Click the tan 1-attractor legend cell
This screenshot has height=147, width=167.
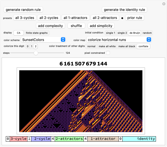pyautogui.click(x=103, y=139)
